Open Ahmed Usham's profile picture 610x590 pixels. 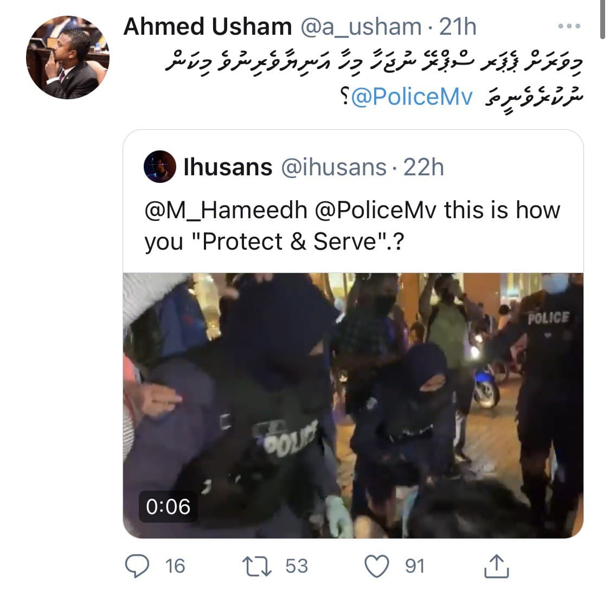click(x=68, y=57)
